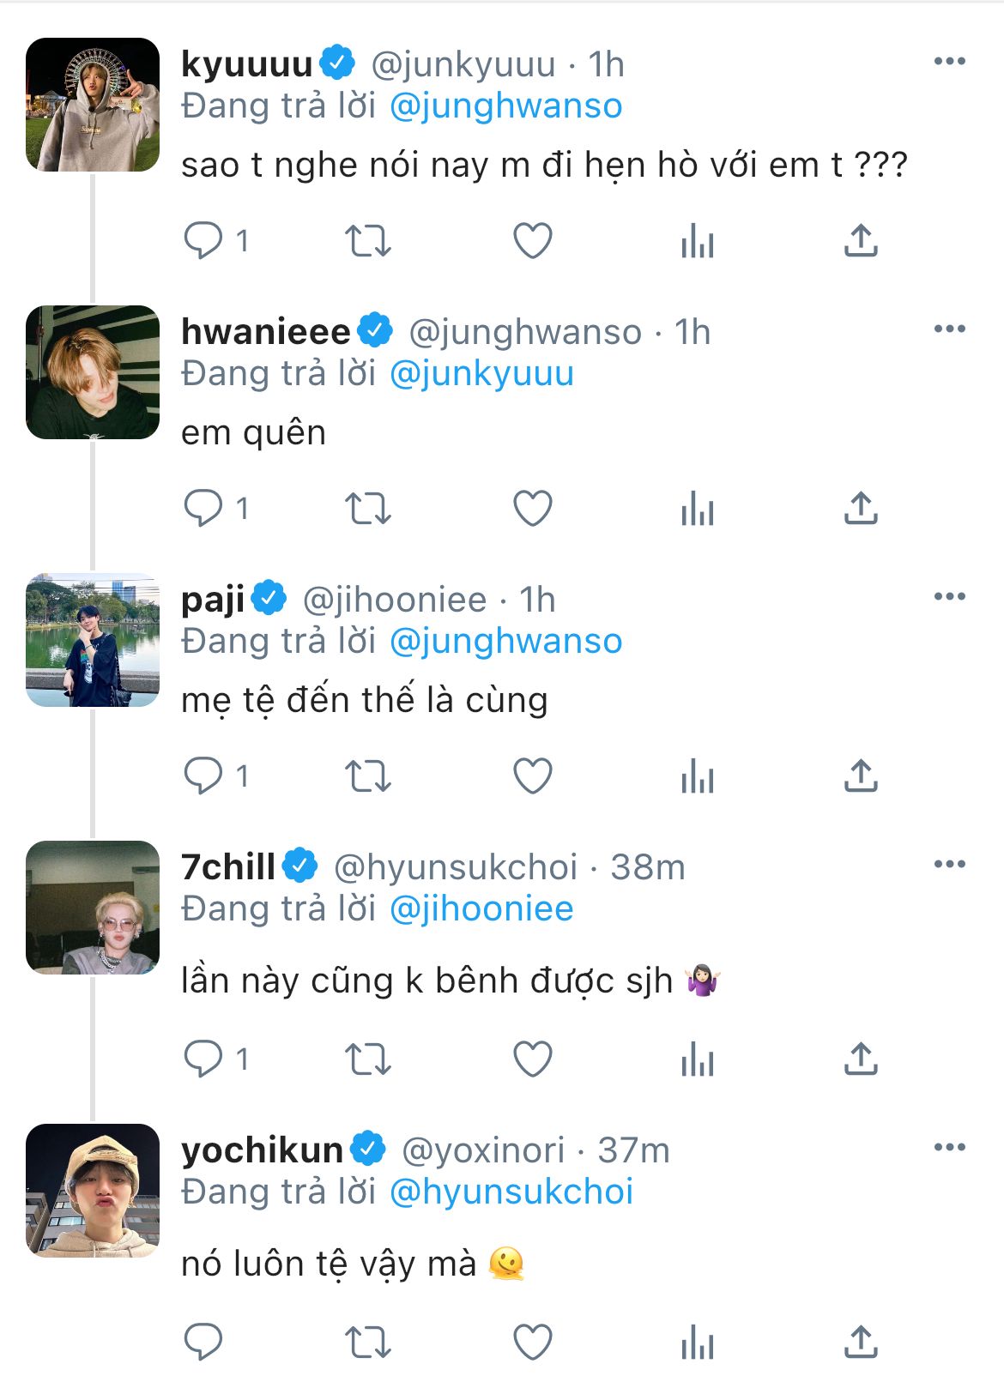Open more options for yochikun's tweet
This screenshot has width=1004, height=1382.
click(949, 1147)
